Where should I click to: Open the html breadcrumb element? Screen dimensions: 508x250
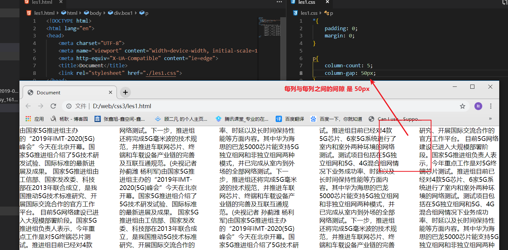(x=69, y=13)
